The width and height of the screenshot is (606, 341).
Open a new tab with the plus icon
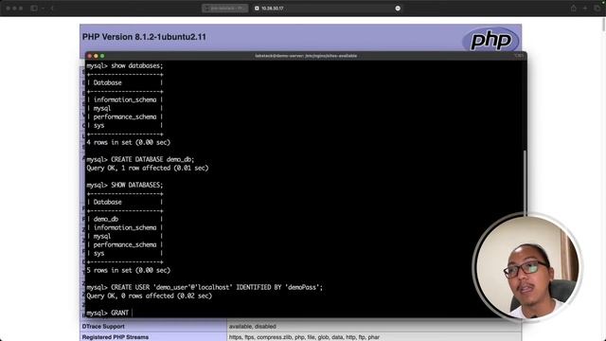click(585, 9)
